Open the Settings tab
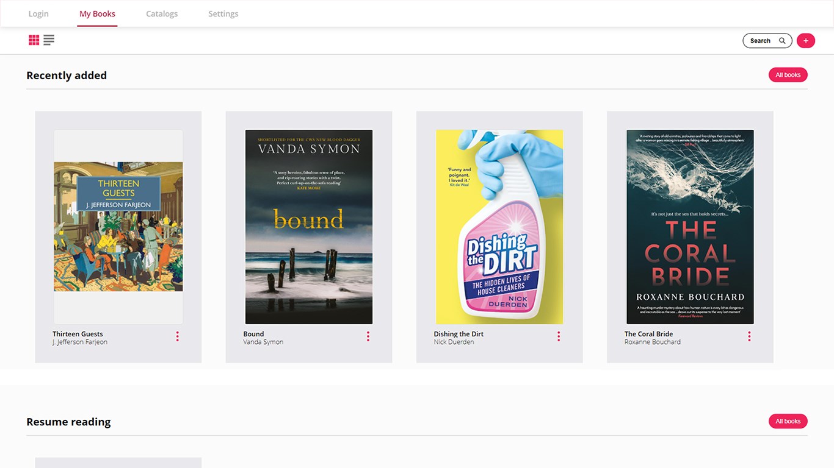 click(x=223, y=13)
